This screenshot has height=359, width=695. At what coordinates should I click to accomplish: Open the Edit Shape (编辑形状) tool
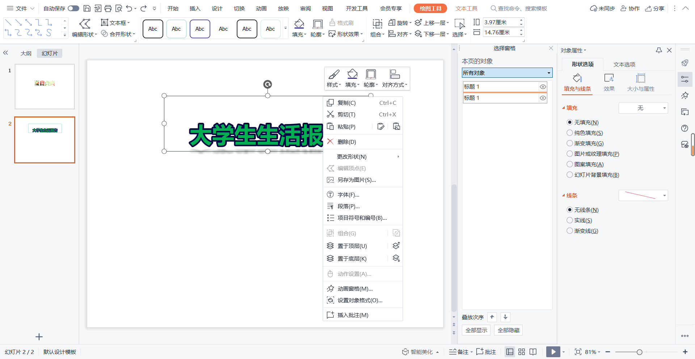(x=85, y=28)
